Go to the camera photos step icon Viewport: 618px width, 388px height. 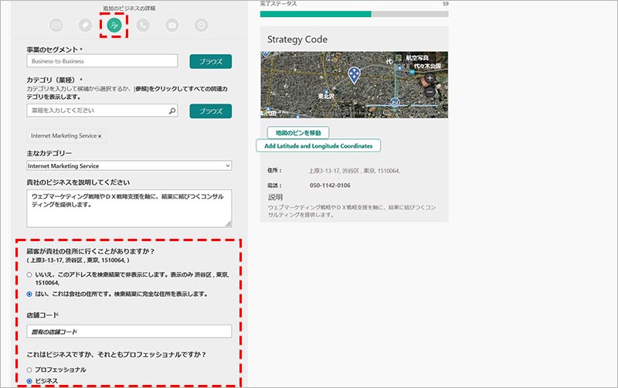tap(171, 25)
